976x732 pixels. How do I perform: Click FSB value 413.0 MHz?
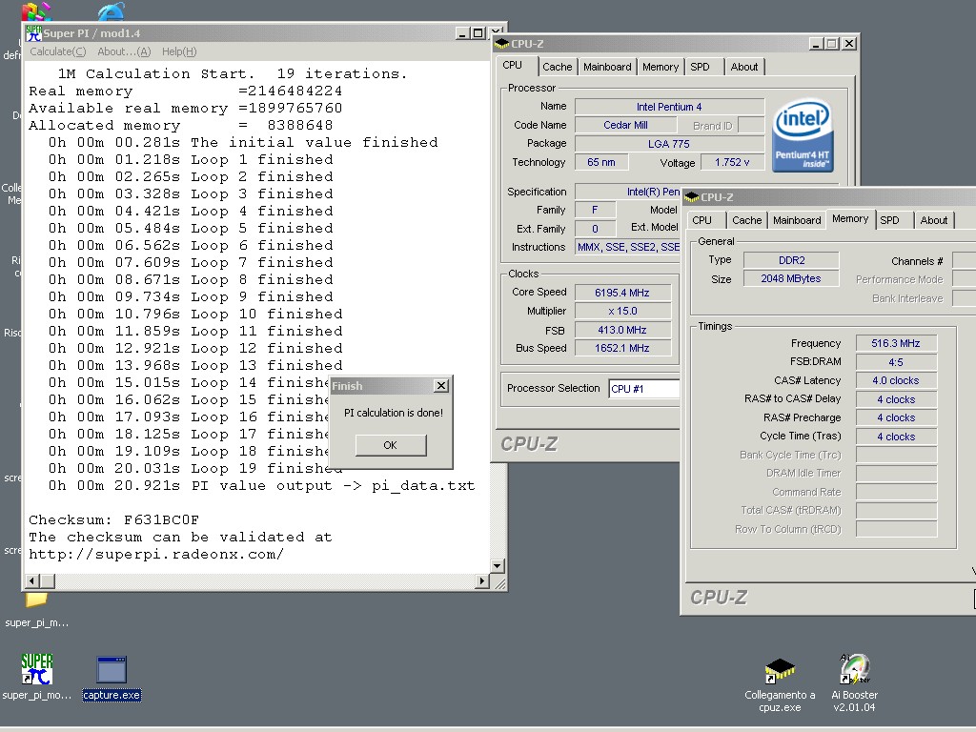point(622,330)
